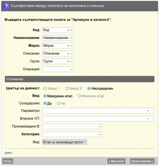The width and height of the screenshot is (159, 166).
Task: Clear the Мярка field selection
Action: [x=68, y=46]
